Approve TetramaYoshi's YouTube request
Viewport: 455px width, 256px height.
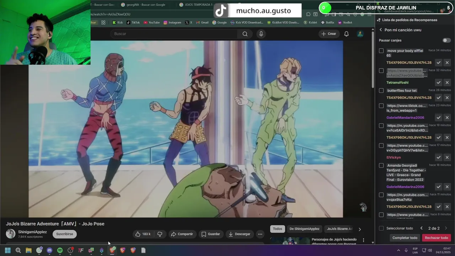[439, 82]
